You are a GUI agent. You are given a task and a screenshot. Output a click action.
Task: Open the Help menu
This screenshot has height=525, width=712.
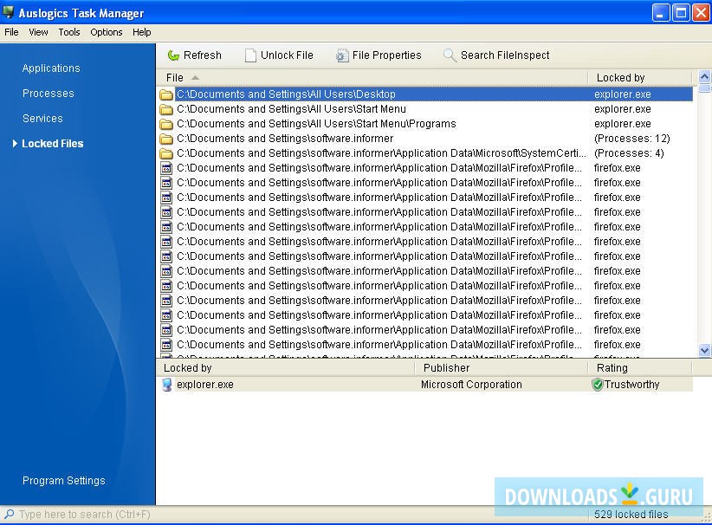click(x=141, y=32)
